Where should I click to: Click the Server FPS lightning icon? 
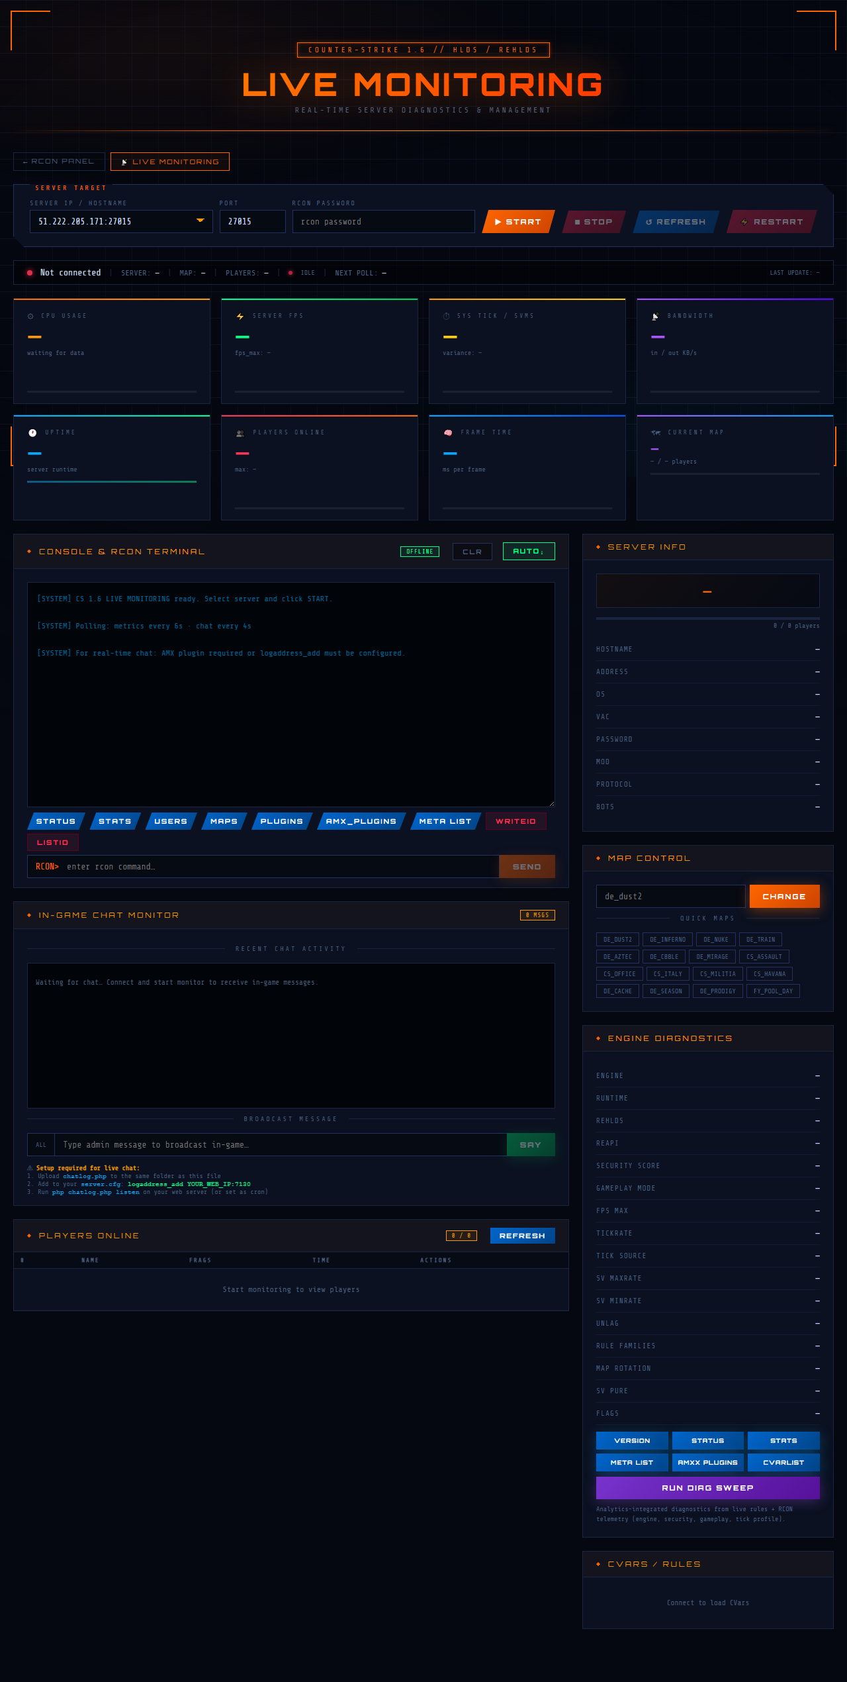(240, 316)
